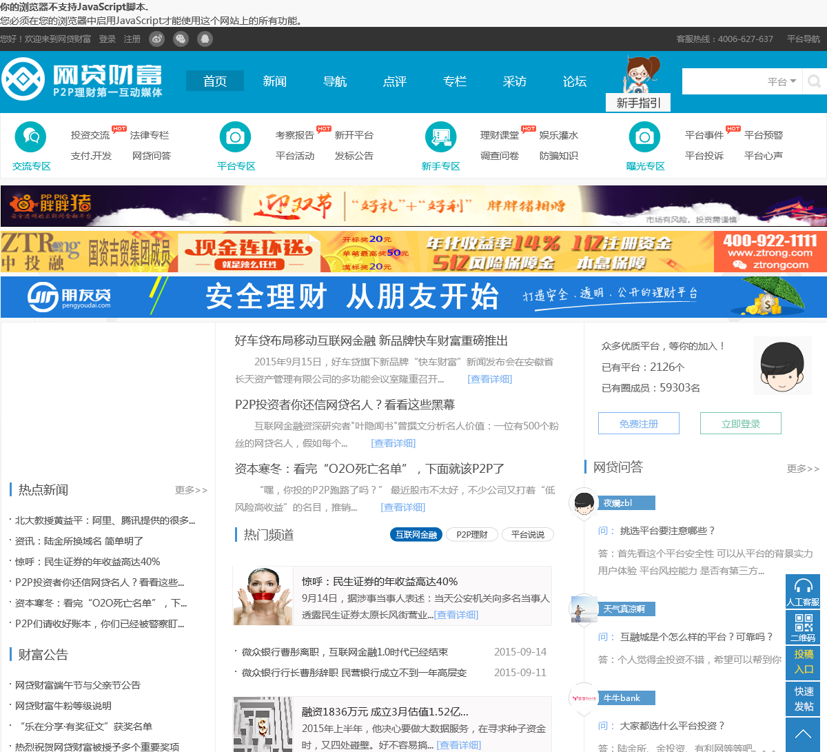Open 资讯：陆金所换域名 简单明了 news item
The image size is (827, 752).
(79, 541)
